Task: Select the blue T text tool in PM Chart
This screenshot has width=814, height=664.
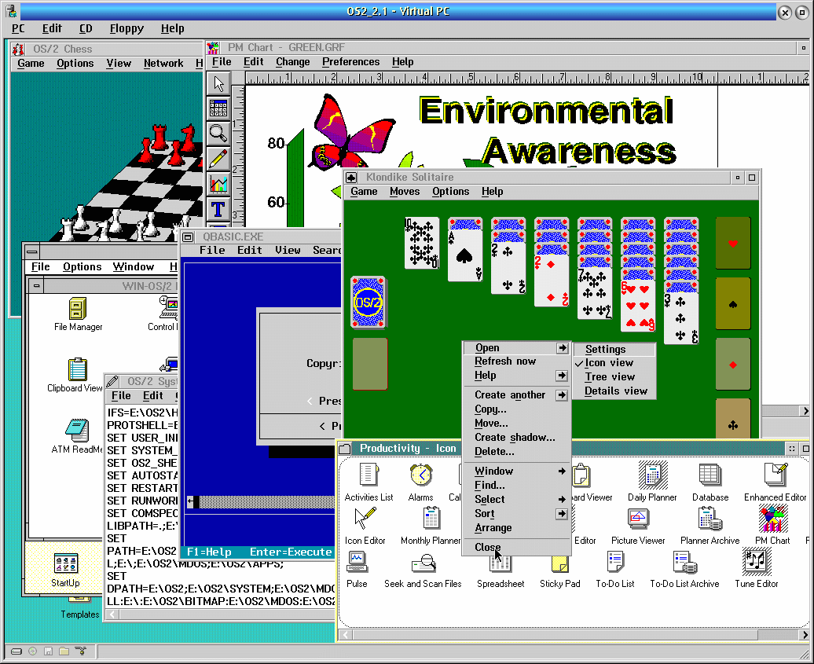Action: coord(218,209)
